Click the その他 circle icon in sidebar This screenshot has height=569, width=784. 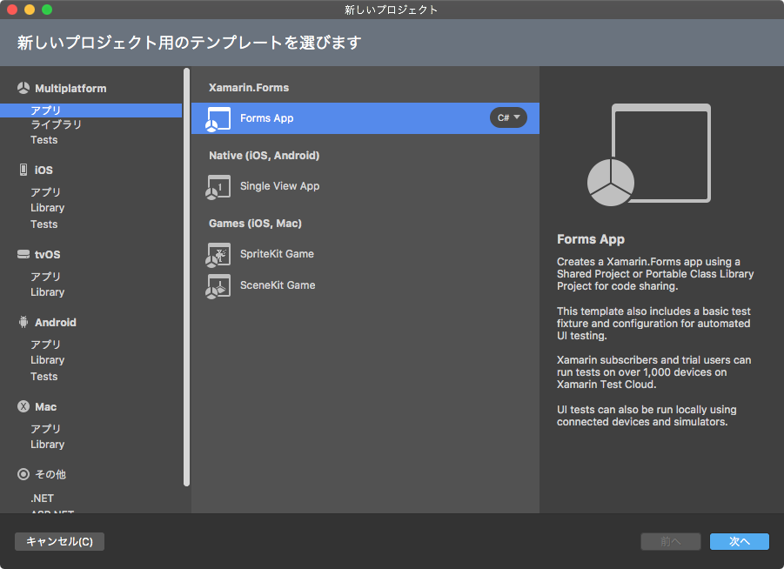[x=22, y=473]
